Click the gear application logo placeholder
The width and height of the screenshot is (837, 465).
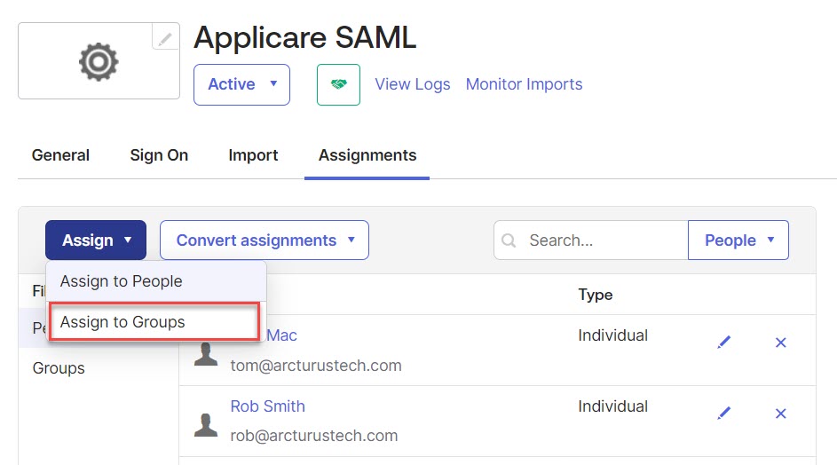pos(98,61)
